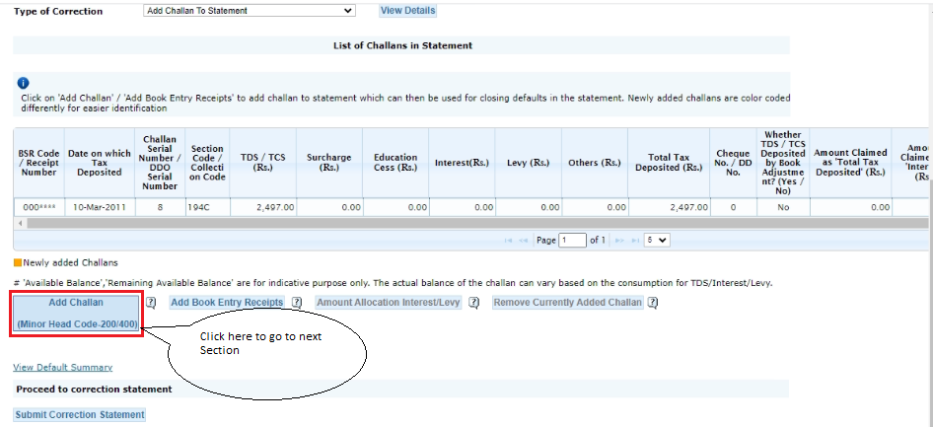Click the blue information icon above the note
The image size is (933, 427).
(23, 83)
